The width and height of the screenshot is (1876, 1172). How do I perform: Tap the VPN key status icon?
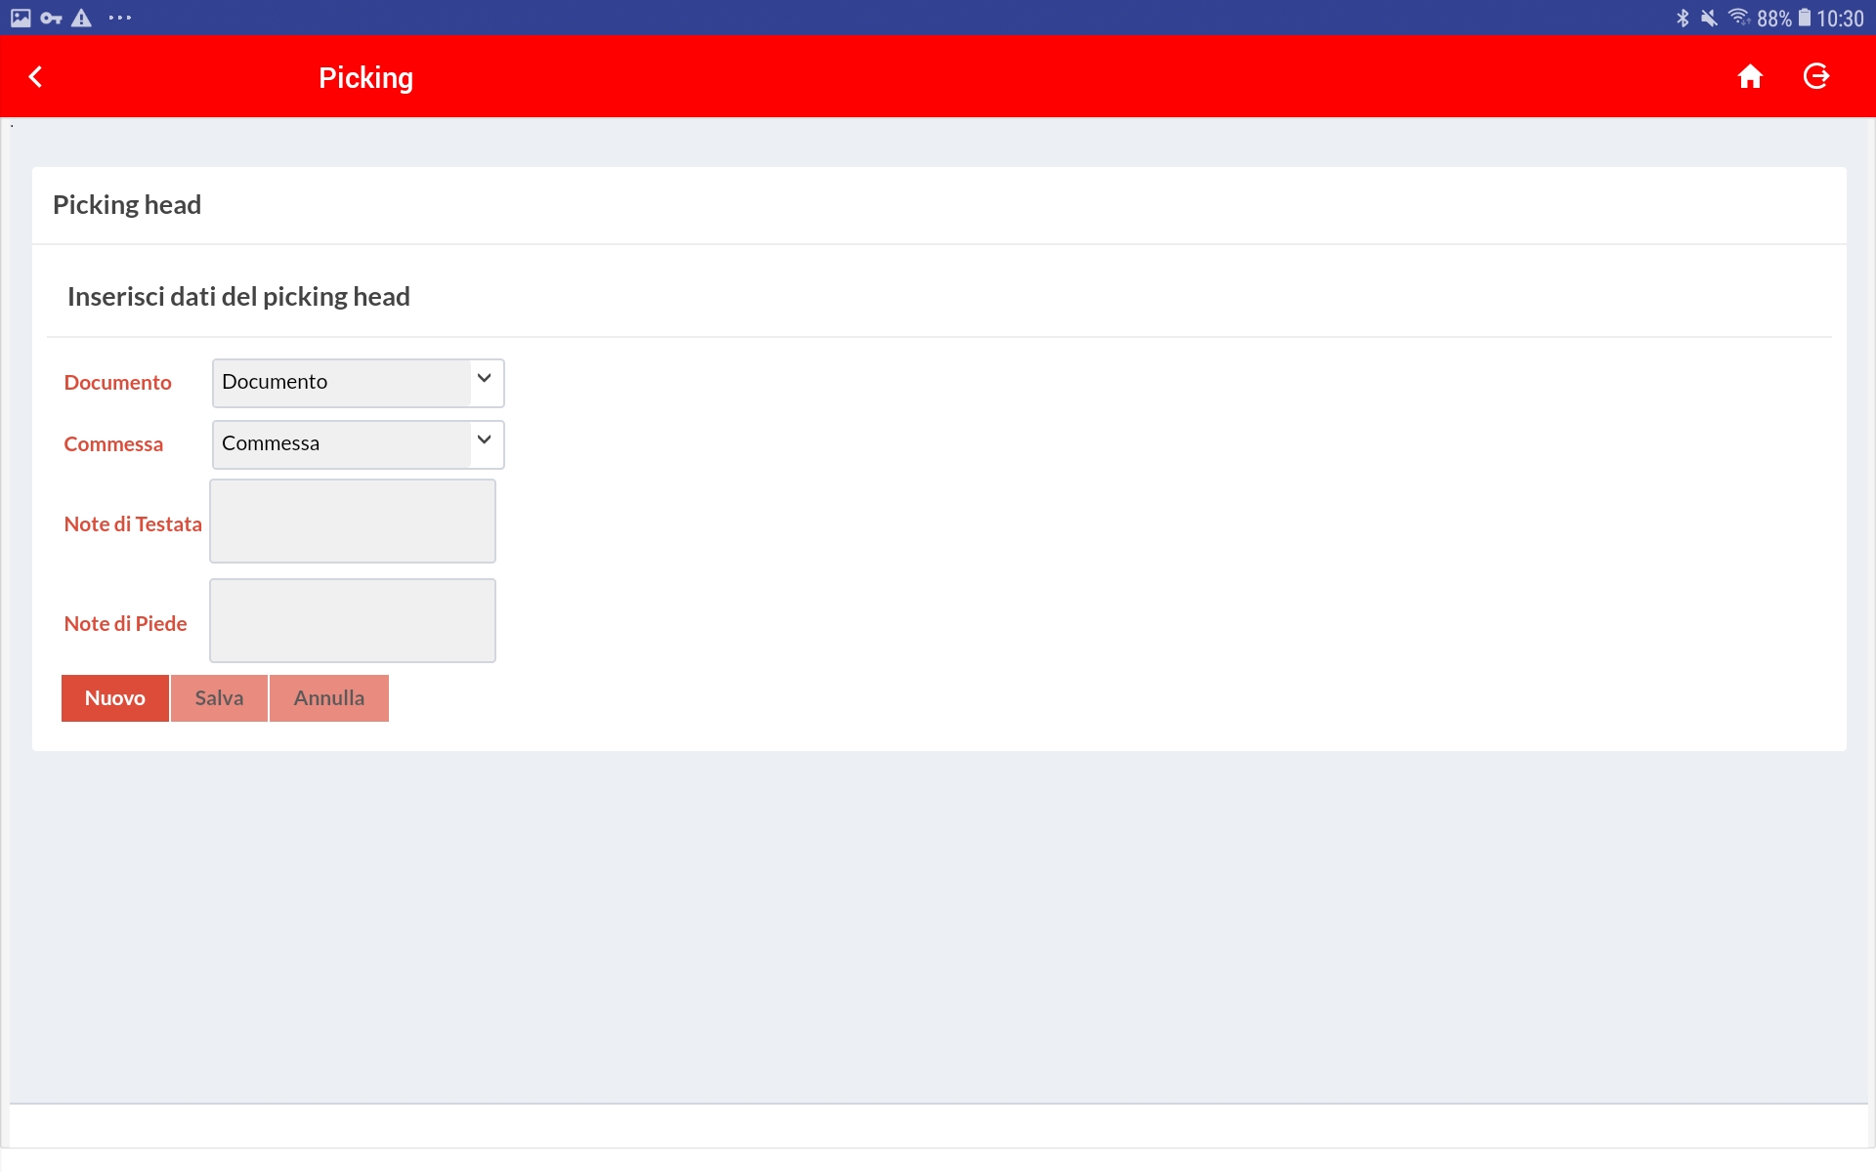coord(51,18)
